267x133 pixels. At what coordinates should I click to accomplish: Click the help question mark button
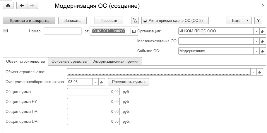[x=258, y=20]
